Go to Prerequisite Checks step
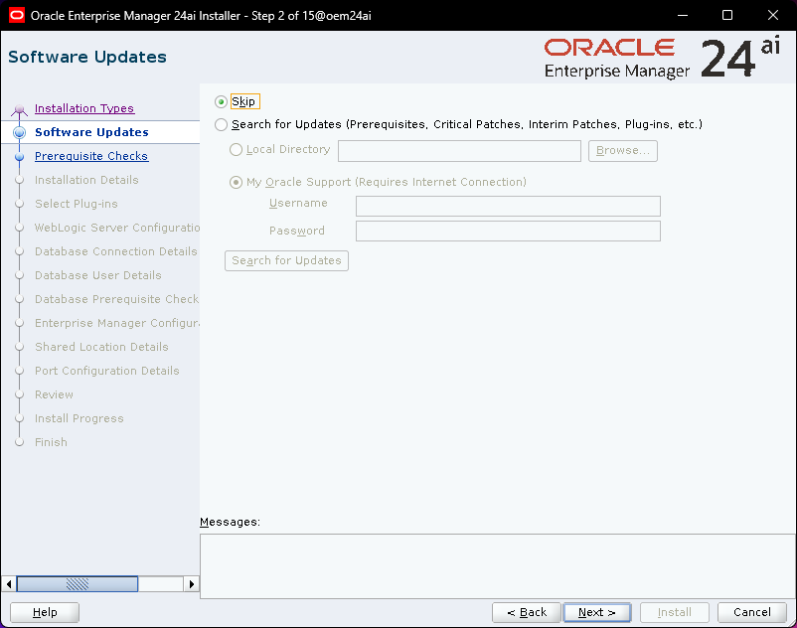The height and width of the screenshot is (628, 797). (91, 156)
